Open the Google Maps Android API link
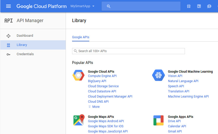218x134 pixels. [x=106, y=121]
